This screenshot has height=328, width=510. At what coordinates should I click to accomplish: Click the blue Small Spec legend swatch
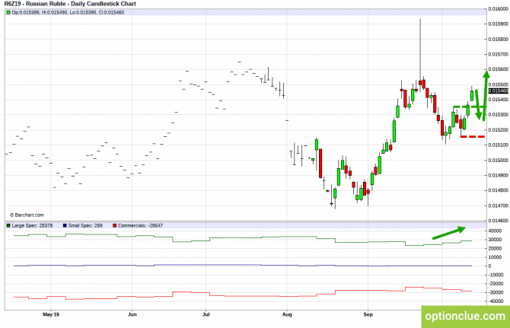pos(65,225)
